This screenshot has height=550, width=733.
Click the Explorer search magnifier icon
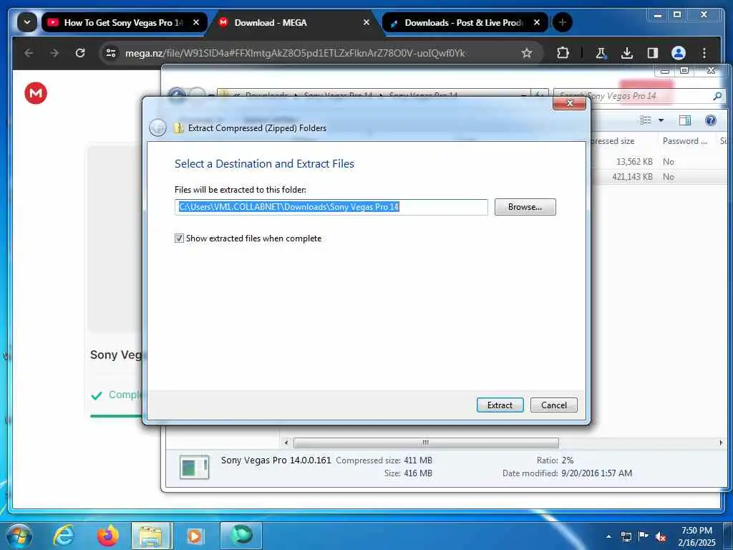717,96
